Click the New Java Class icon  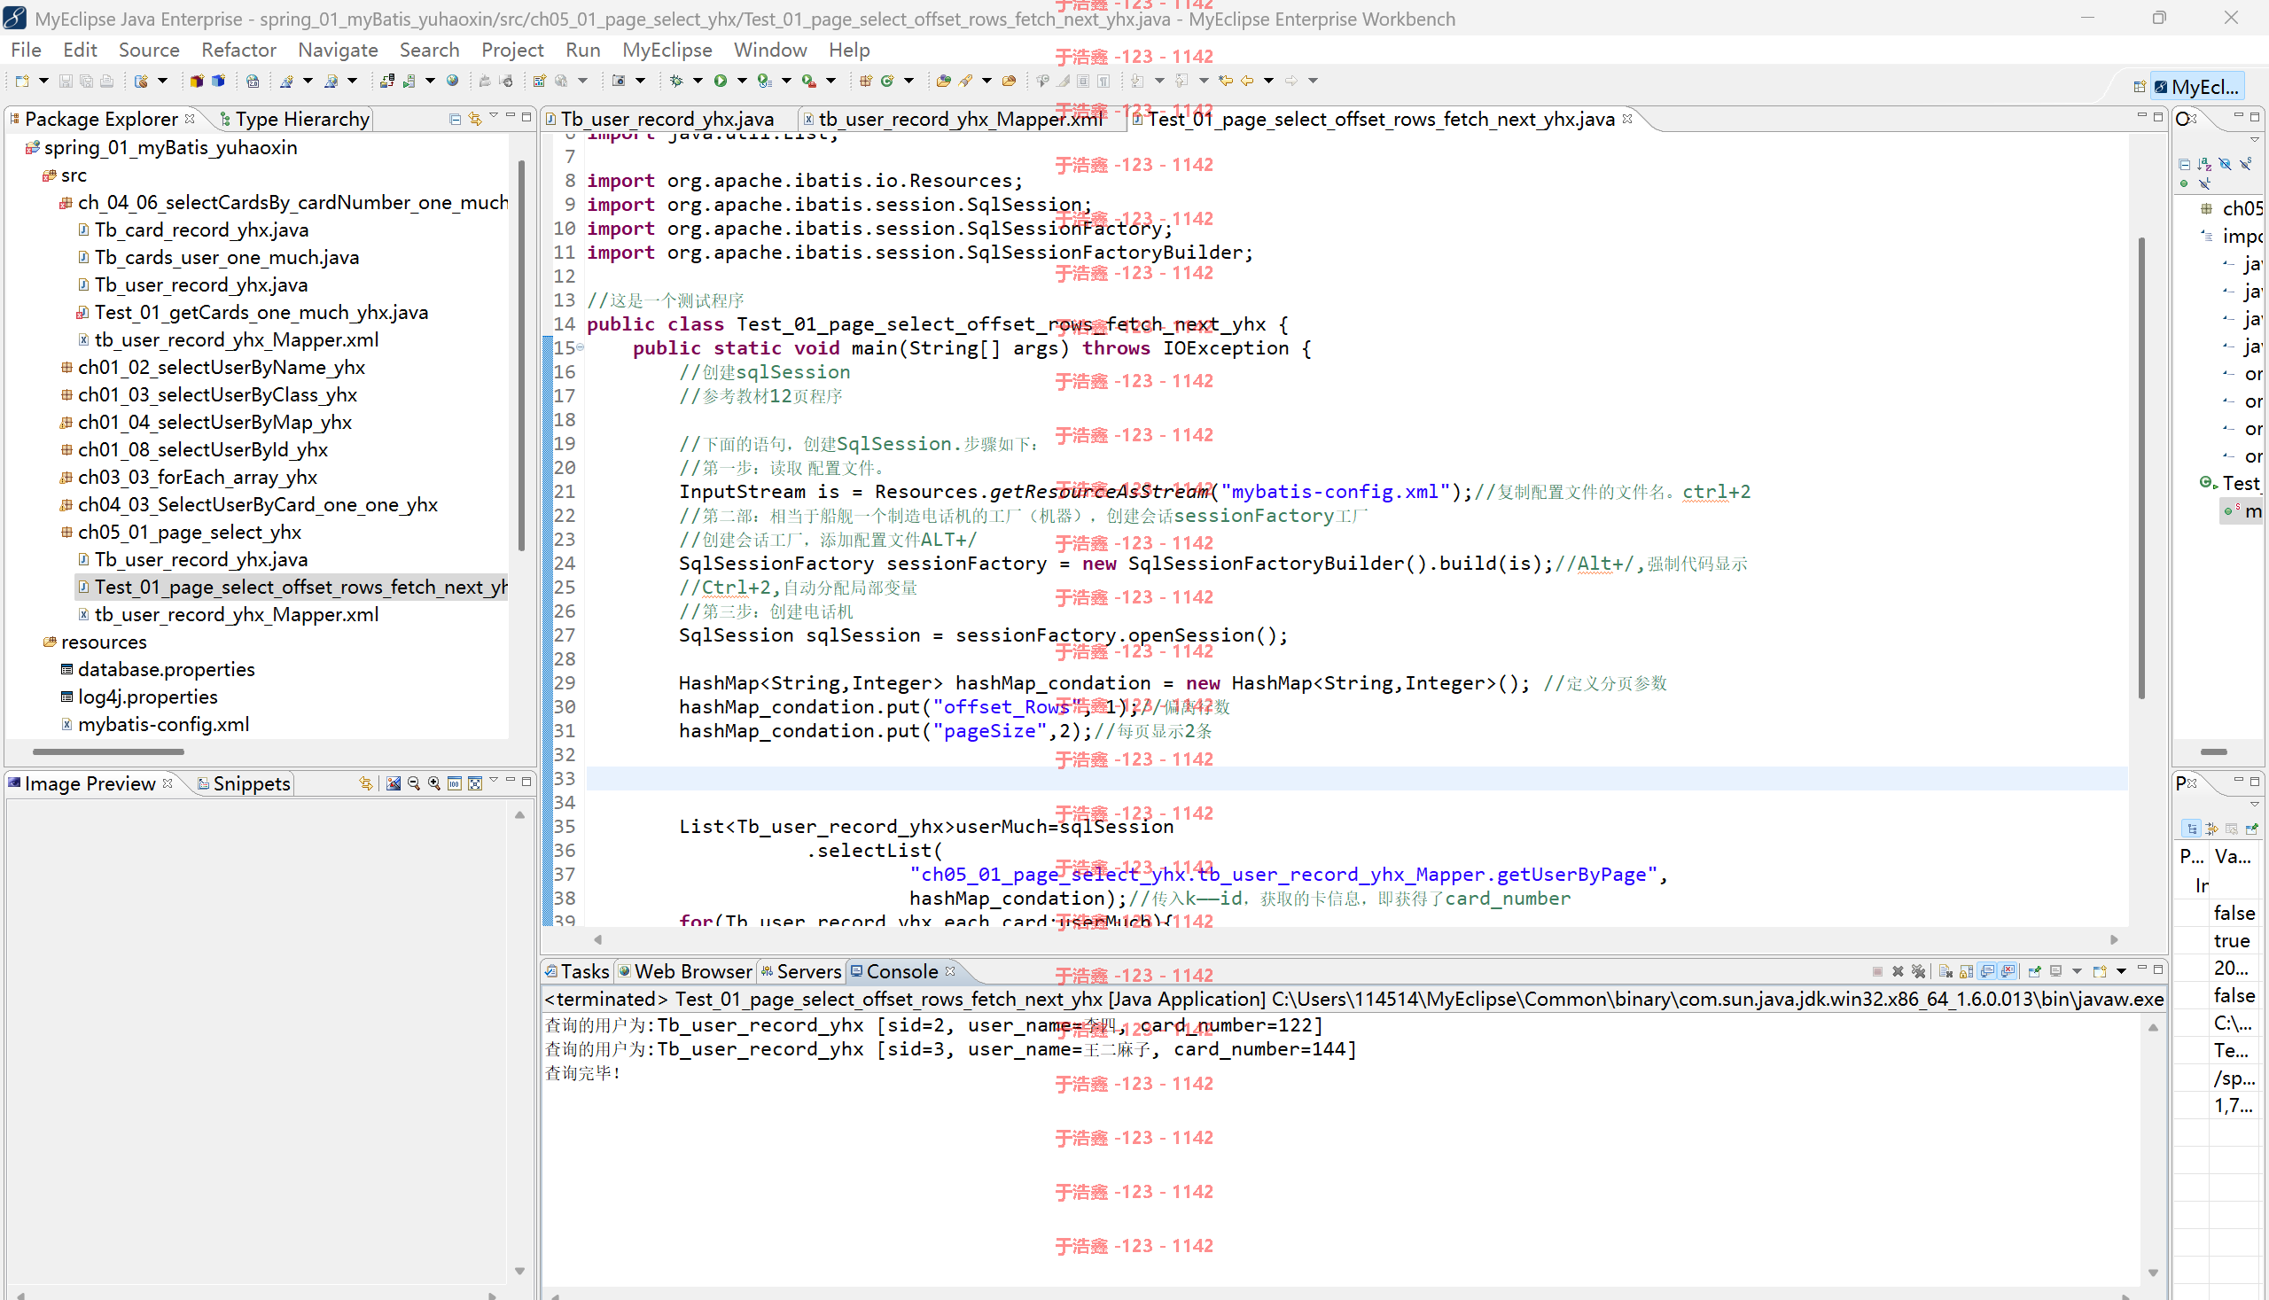pyautogui.click(x=886, y=81)
